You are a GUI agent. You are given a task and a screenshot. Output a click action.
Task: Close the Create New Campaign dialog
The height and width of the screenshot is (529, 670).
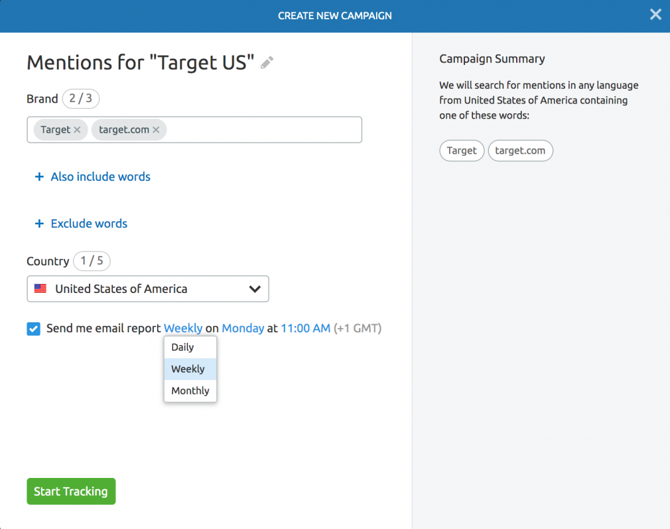(655, 15)
